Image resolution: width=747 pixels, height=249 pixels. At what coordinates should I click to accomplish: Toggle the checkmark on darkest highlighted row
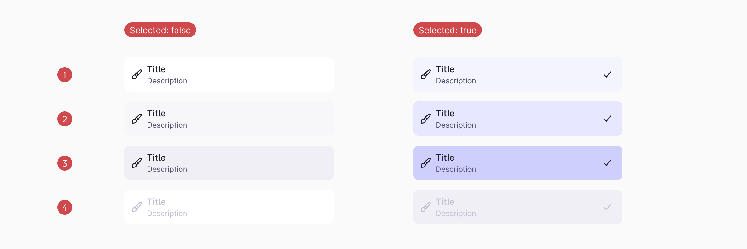(607, 162)
